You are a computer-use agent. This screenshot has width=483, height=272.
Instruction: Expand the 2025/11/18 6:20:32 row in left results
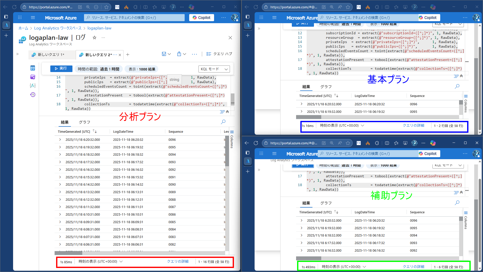60,140
